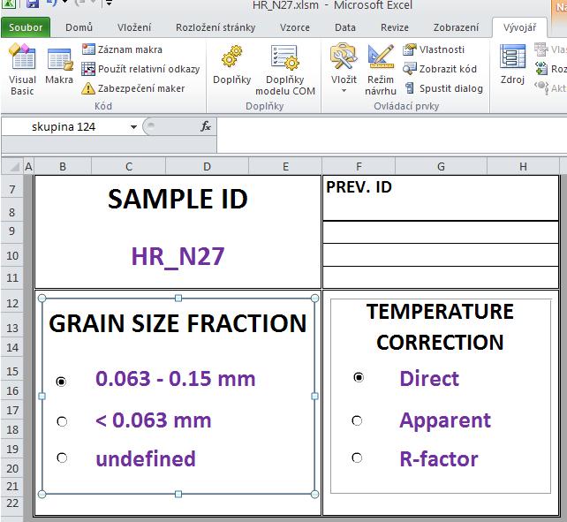Screen dimensions: 567x522
Task: Open the Soubor file tab
Action: (x=26, y=27)
